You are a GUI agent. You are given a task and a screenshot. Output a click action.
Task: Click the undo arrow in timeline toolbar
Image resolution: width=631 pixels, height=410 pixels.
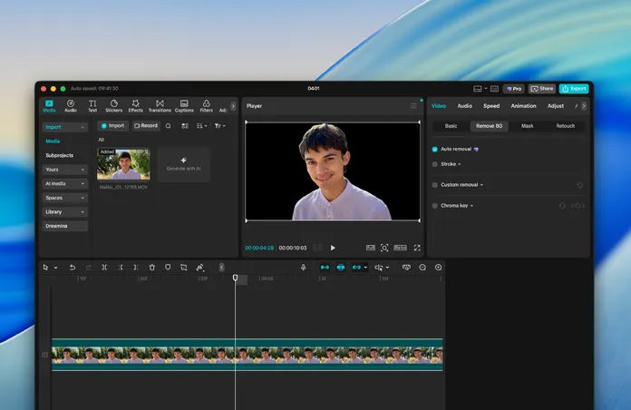coord(73,268)
